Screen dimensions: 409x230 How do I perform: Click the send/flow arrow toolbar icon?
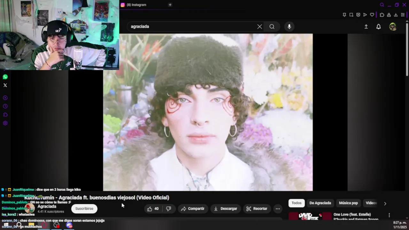[x=365, y=15]
